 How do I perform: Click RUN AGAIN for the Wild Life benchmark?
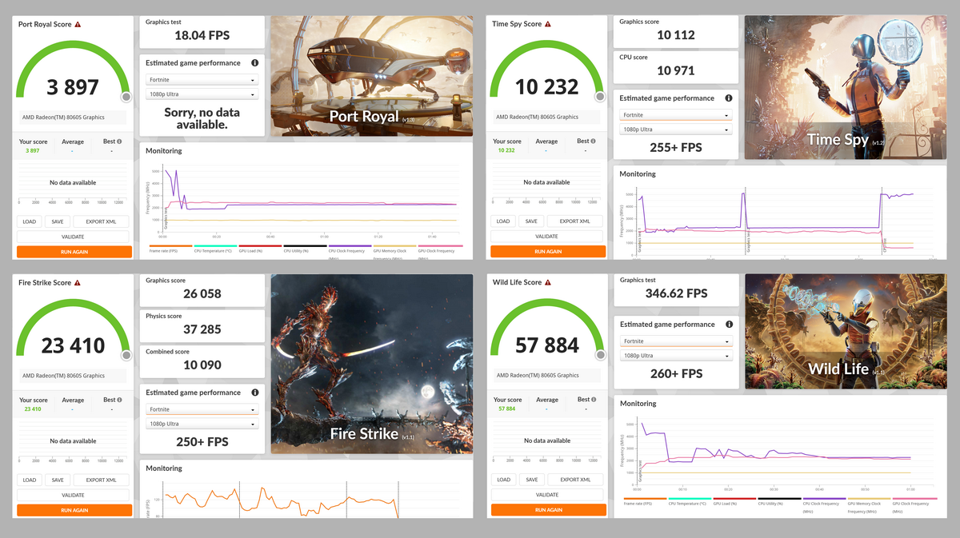click(x=548, y=510)
